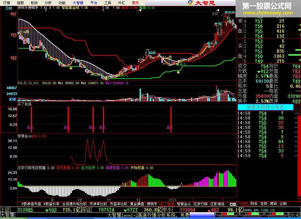Click the 查看本股持仓信息 button
The height and width of the screenshot is (219, 301).
265,107
